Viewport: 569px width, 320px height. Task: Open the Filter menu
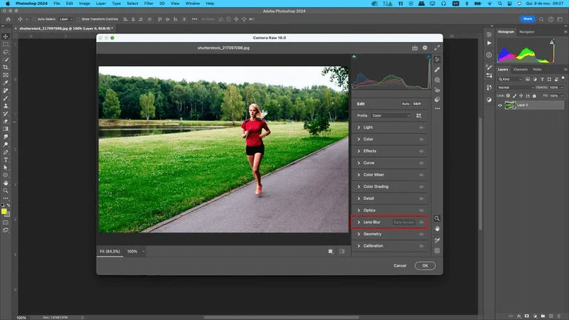point(149,4)
